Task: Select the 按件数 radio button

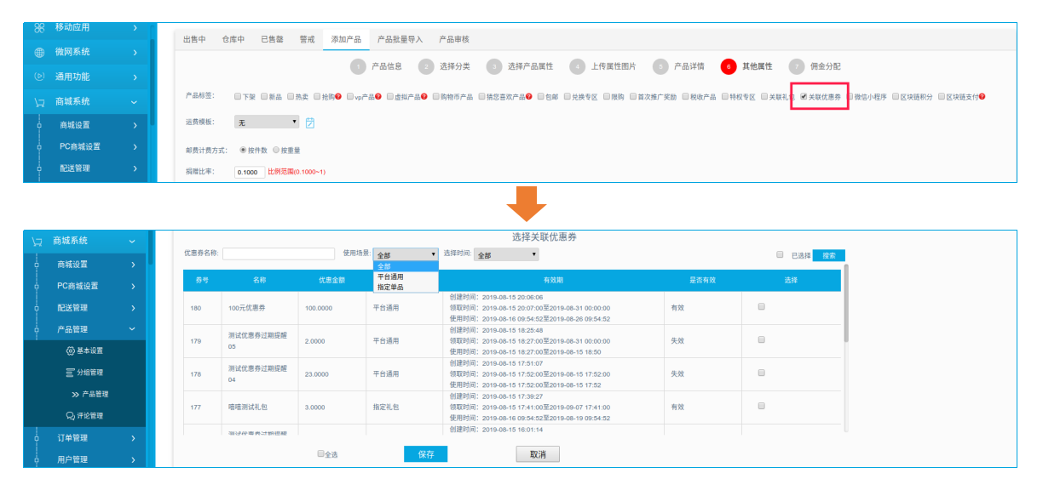Action: pos(243,150)
